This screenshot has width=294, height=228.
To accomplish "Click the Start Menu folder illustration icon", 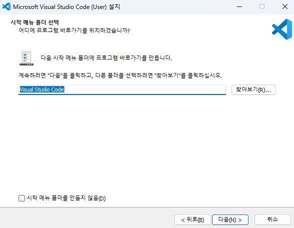I will 26,58.
